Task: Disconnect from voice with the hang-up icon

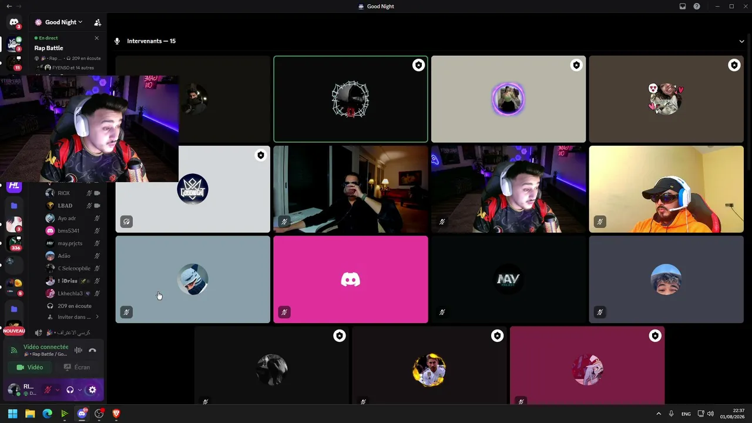Action: (x=92, y=350)
